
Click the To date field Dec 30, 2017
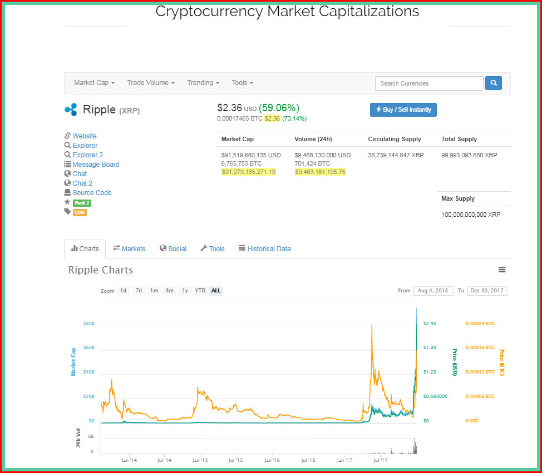click(487, 291)
